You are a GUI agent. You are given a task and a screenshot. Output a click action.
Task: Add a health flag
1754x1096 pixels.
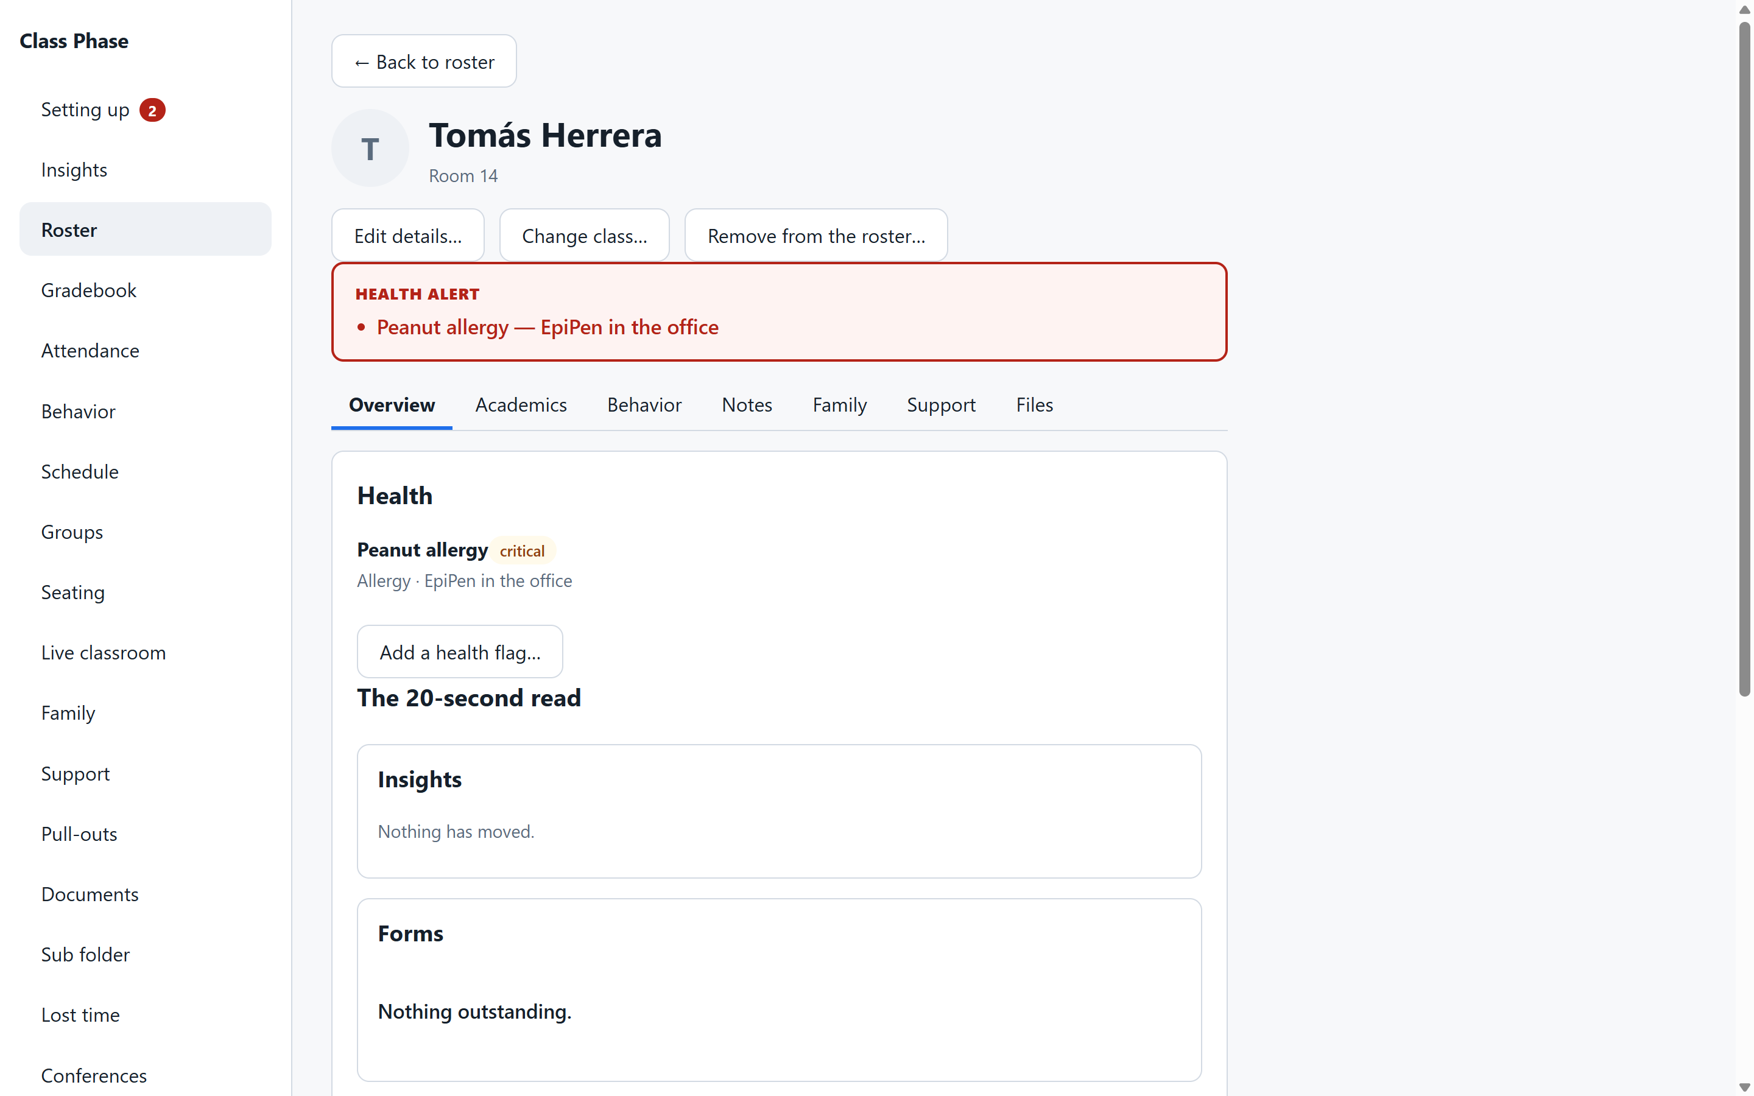(x=460, y=652)
